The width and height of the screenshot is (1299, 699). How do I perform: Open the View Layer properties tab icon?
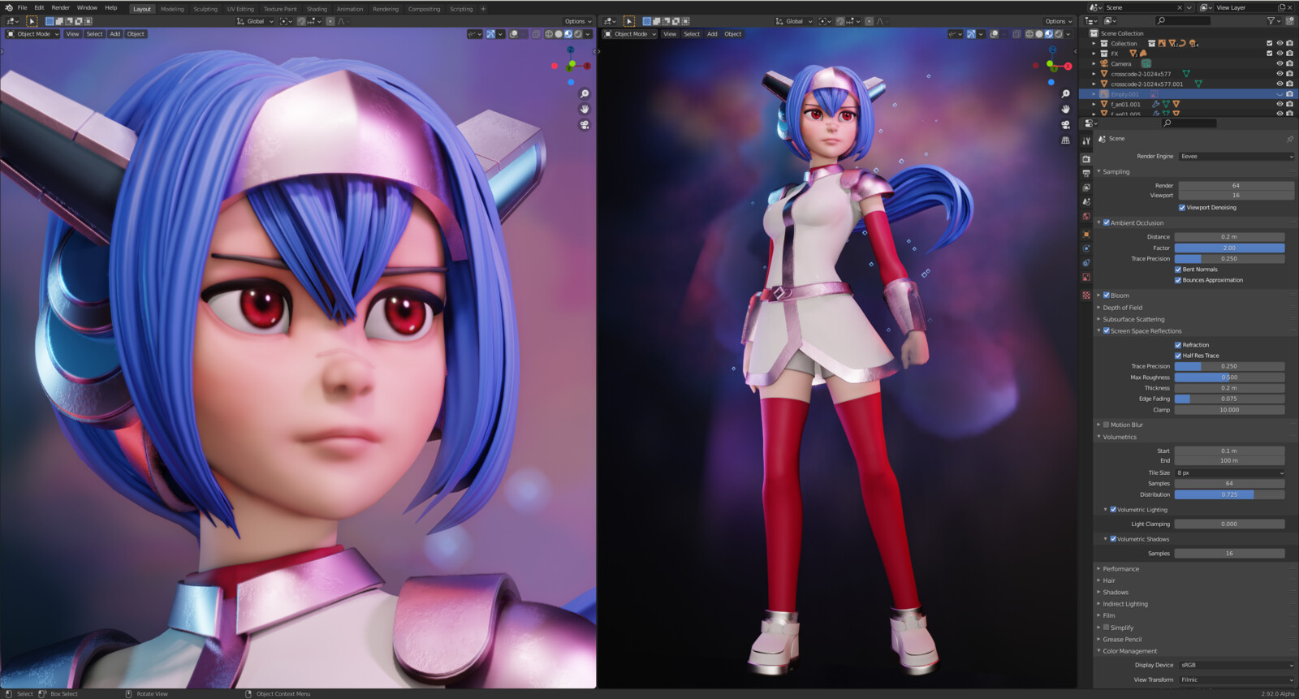click(x=1086, y=188)
